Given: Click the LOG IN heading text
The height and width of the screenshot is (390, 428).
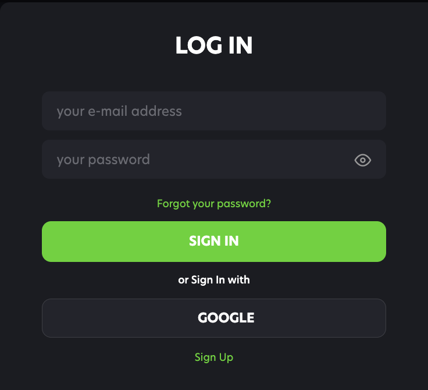Looking at the screenshot, I should pyautogui.click(x=214, y=46).
